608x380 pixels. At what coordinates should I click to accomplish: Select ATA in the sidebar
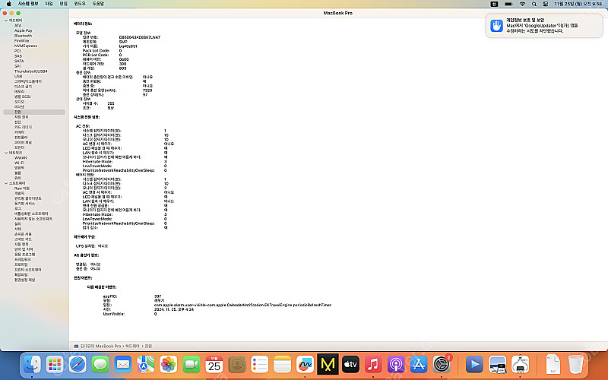tap(17, 26)
